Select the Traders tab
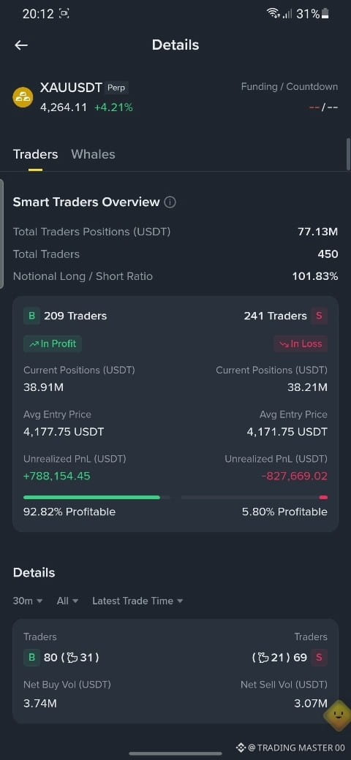The height and width of the screenshot is (760, 351). pyautogui.click(x=35, y=154)
